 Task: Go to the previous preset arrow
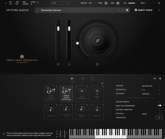[118, 10]
